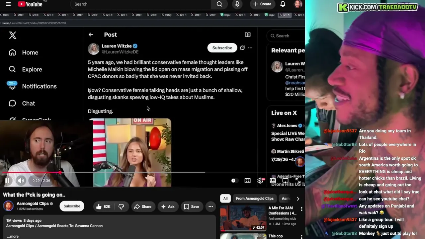Open Notifications in the X sidebar
Image resolution: width=425 pixels, height=239 pixels.
tap(33, 86)
